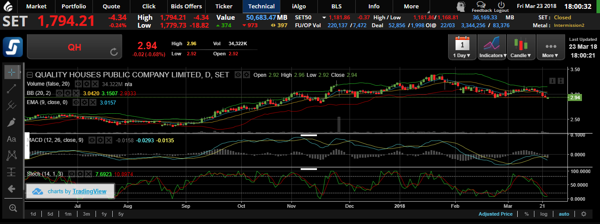
Task: Switch to the Quote tab
Action: coord(111,6)
